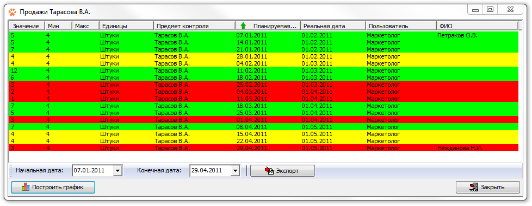Select planned date 07.01.2011 in the table
The height and width of the screenshot is (206, 532).
coord(252,35)
